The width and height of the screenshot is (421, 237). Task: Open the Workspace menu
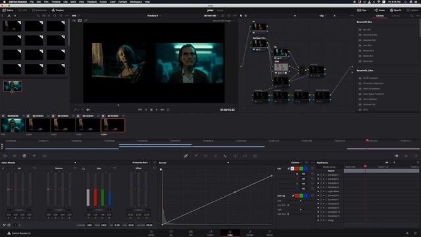point(136,1)
